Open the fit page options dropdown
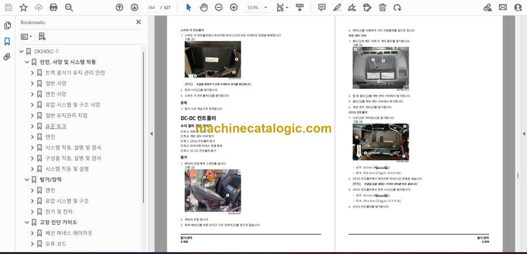The height and width of the screenshot is (254, 527). (282, 8)
